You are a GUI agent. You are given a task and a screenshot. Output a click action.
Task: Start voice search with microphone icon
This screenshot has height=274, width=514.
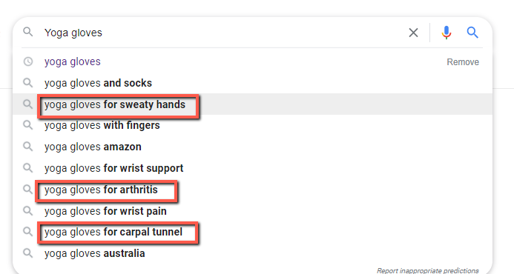pyautogui.click(x=447, y=33)
